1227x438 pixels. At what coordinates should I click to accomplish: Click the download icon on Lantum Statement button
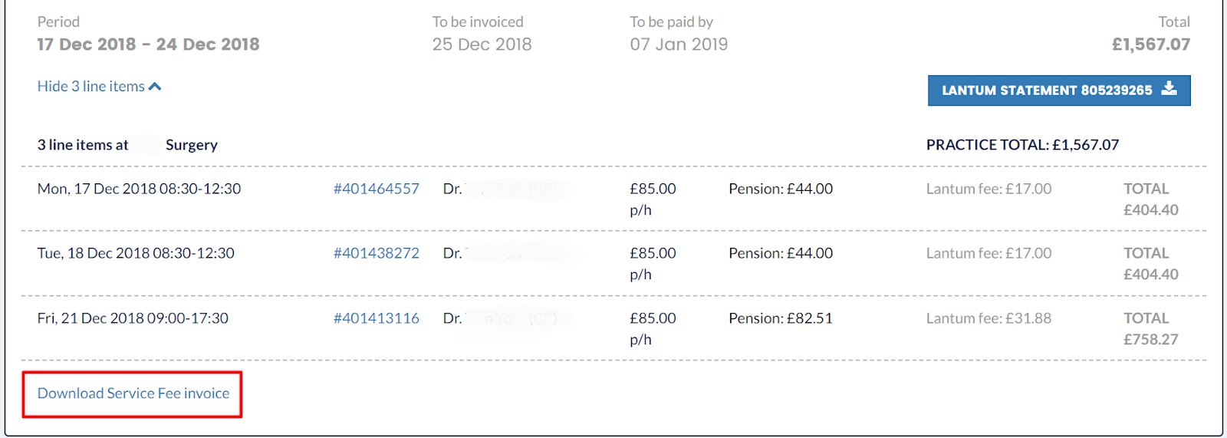pos(1169,88)
